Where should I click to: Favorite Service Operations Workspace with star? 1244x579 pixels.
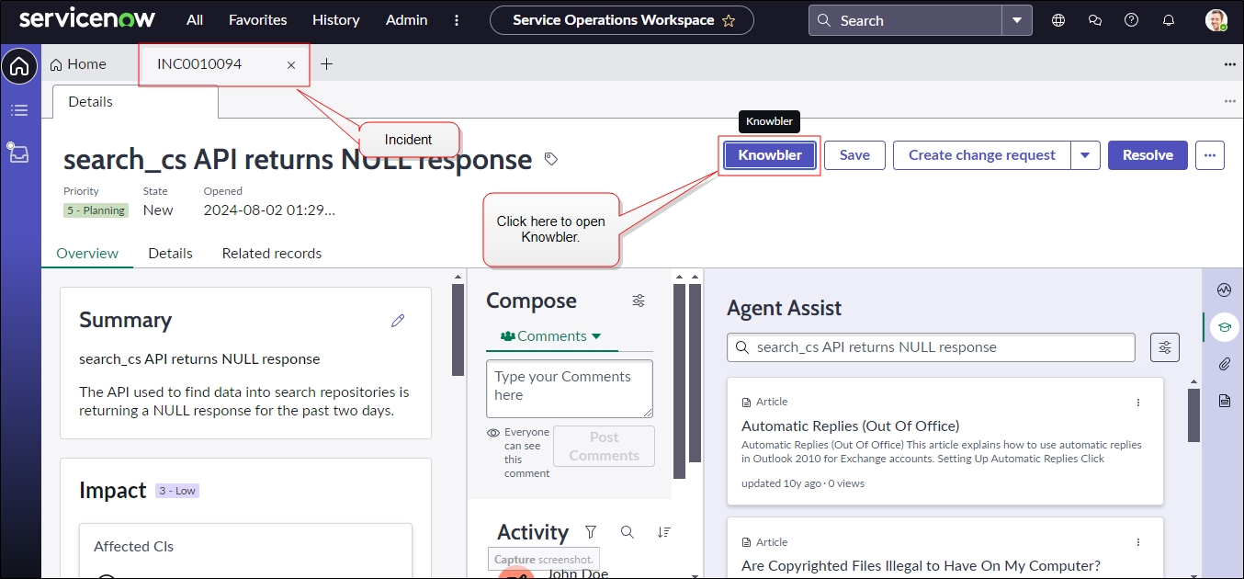tap(729, 20)
